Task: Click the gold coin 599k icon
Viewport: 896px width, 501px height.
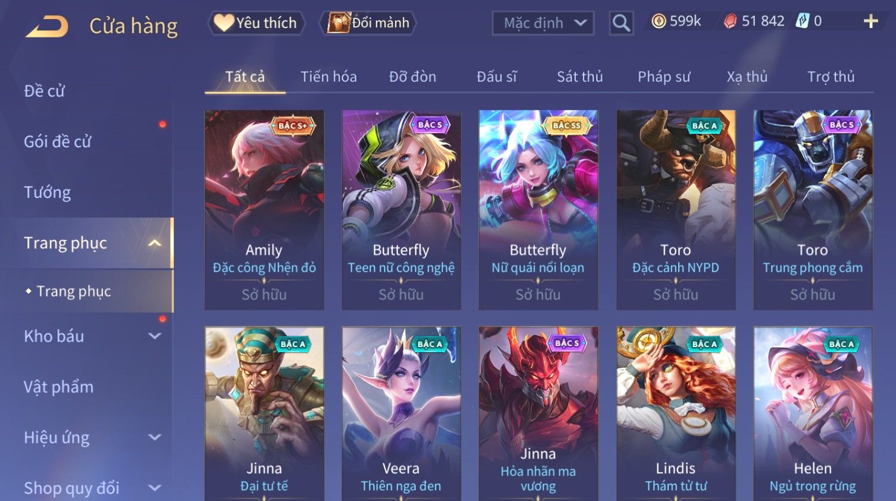Action: 658,21
